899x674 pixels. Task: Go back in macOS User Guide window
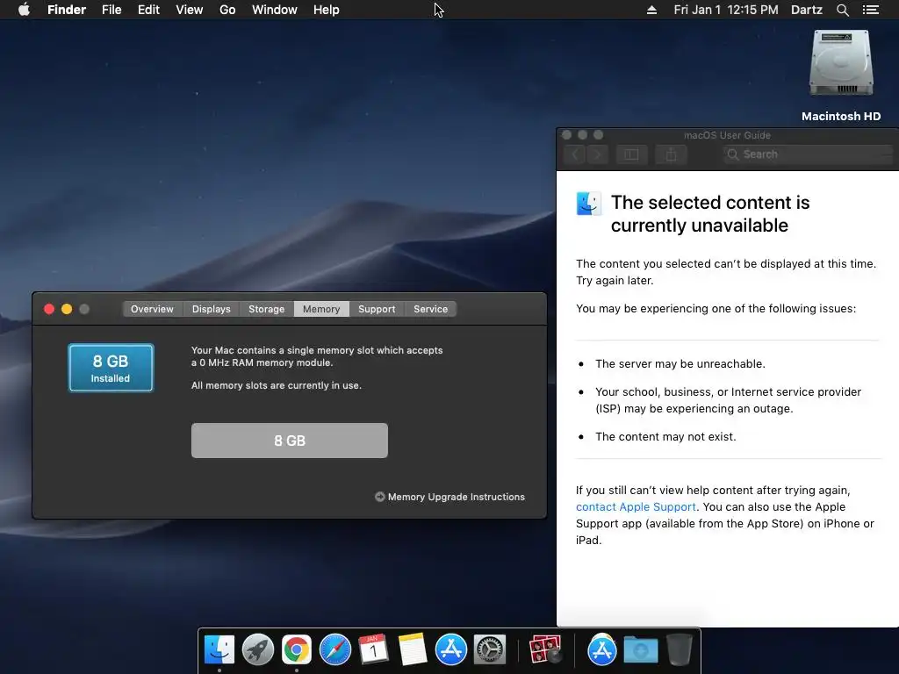(576, 154)
